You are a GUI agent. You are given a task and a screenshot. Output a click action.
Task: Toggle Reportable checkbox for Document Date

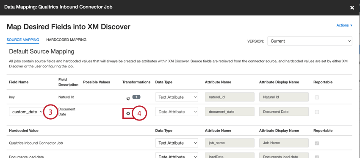[x=317, y=112]
